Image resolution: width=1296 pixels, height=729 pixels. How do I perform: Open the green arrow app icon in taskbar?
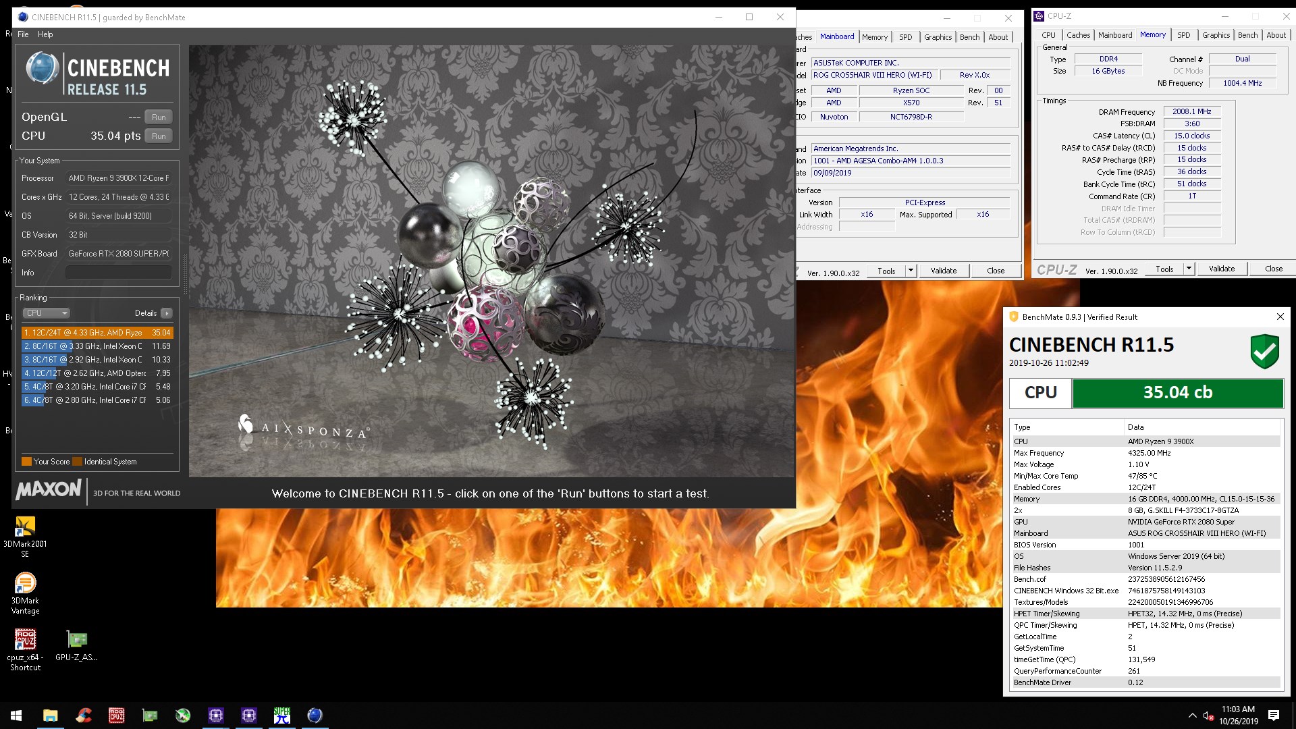click(182, 715)
